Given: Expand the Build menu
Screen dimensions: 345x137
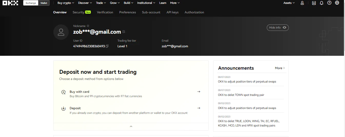Looking at the screenshot, I should [129, 3].
